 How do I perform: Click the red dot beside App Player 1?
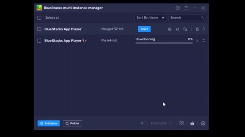tap(85, 41)
